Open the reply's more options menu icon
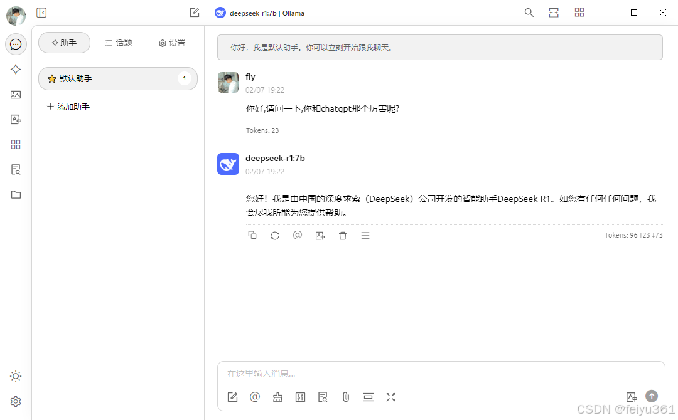Image resolution: width=678 pixels, height=420 pixels. 365,236
